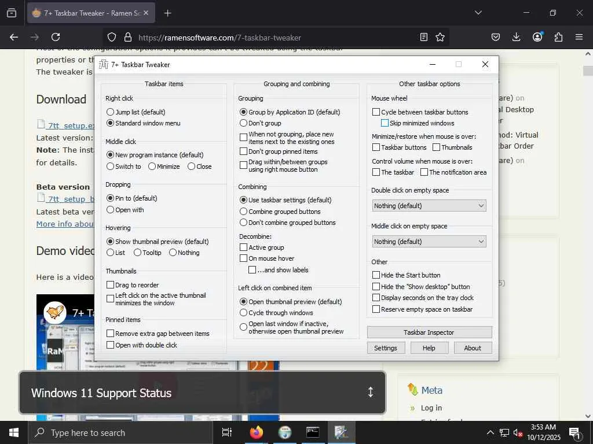The height and width of the screenshot is (444, 593).
Task: Click the browser address bar URL
Action: click(x=219, y=38)
